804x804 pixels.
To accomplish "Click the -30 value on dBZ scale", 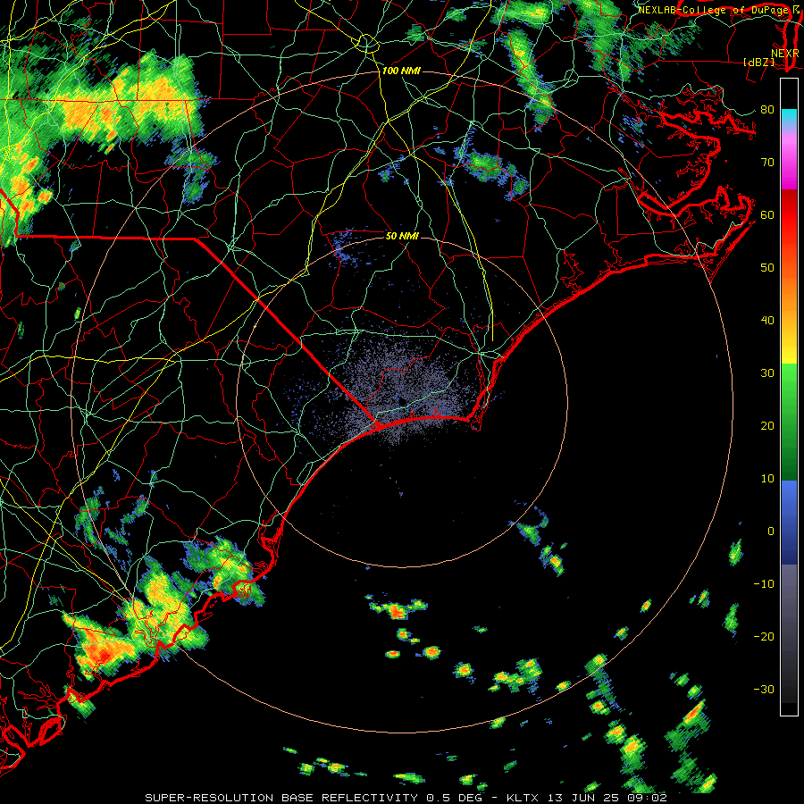I will point(764,689).
